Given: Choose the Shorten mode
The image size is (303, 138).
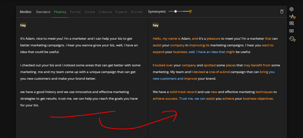Looking at the screenshot, I should tap(137, 12).
